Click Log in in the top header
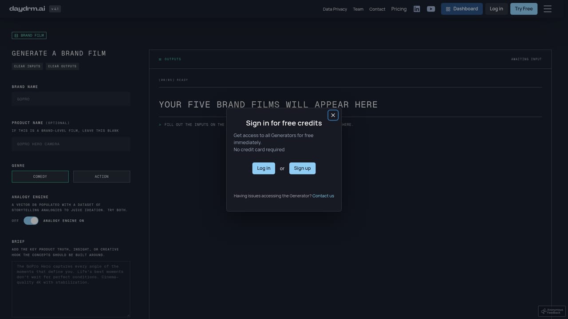The image size is (568, 319). (x=497, y=9)
